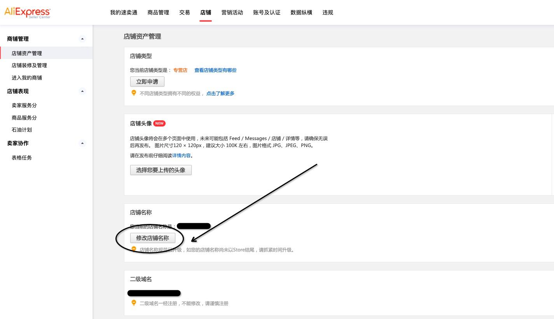Screen dimensions: 554x319
Task: Collapse the 商铺管理 sidebar section
Action: pos(82,39)
